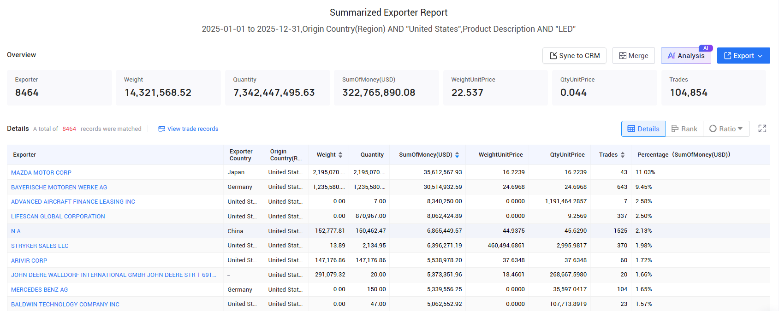Open BALDWIN TECHNOLOGY COMPANY INC exporter

[65, 305]
